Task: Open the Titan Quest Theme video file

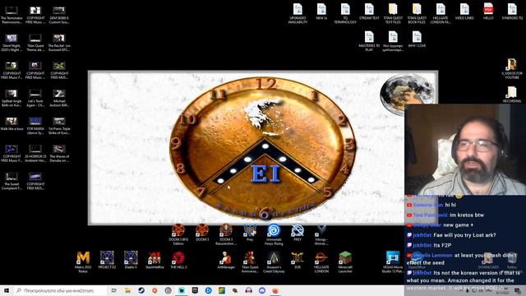Action: click(x=35, y=43)
